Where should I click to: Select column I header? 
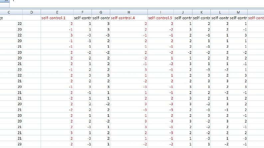click(x=160, y=12)
